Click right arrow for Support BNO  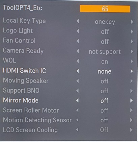pyautogui.click(x=132, y=91)
